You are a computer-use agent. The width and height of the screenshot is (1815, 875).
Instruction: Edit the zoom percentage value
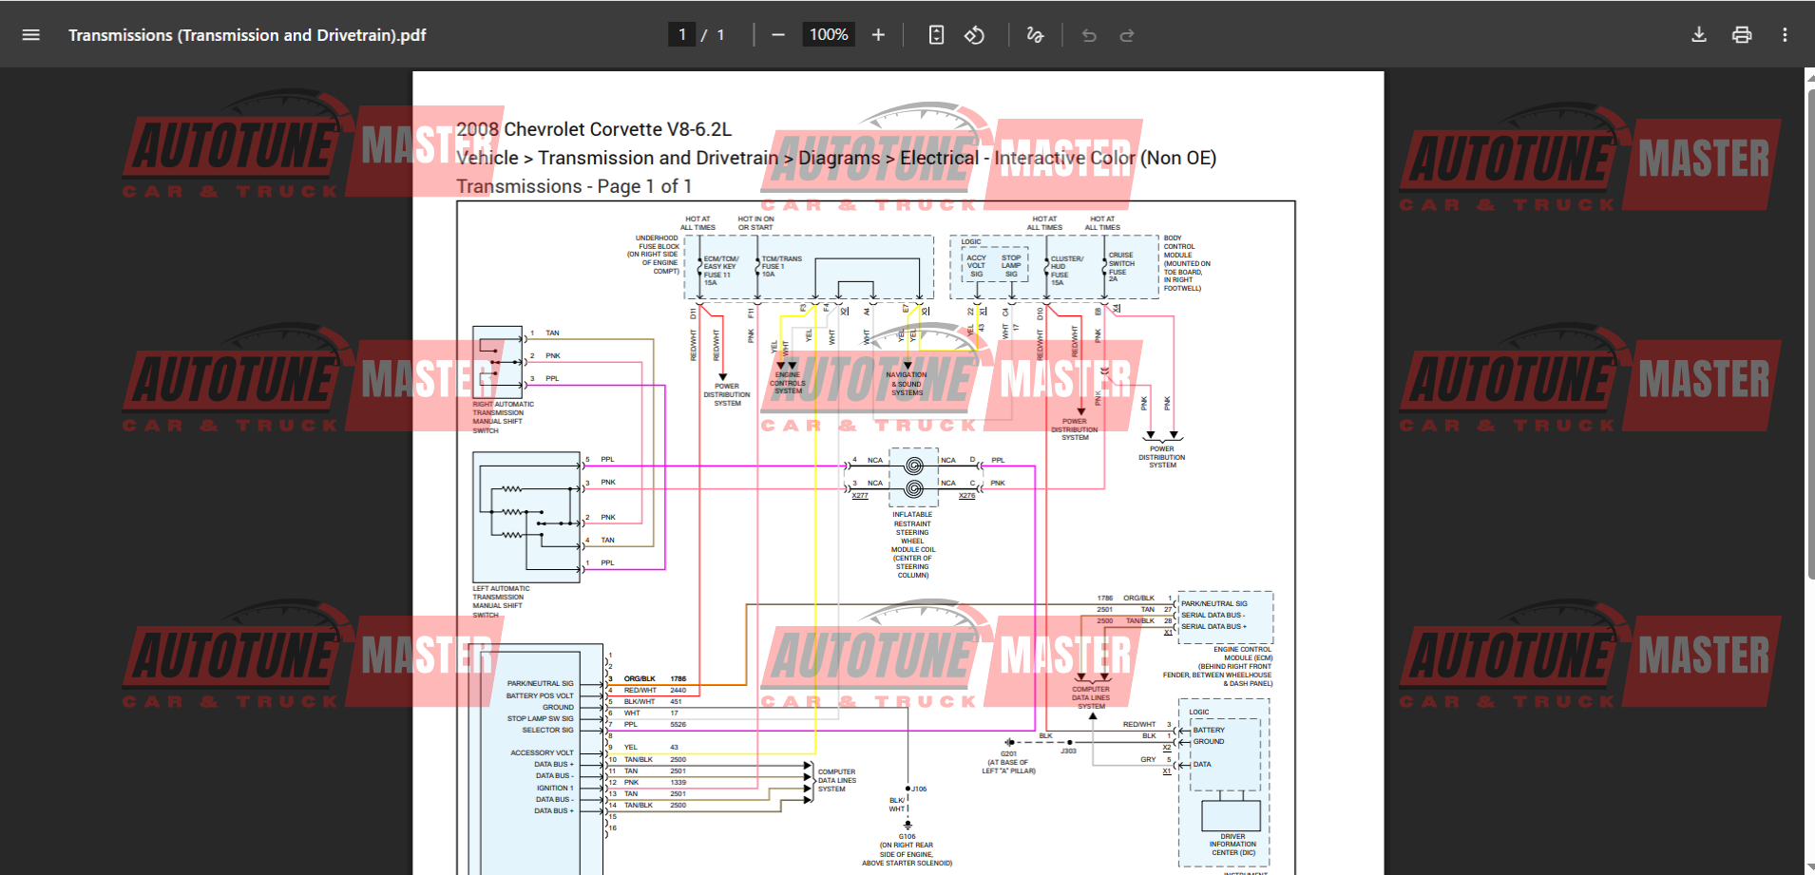[x=828, y=34]
